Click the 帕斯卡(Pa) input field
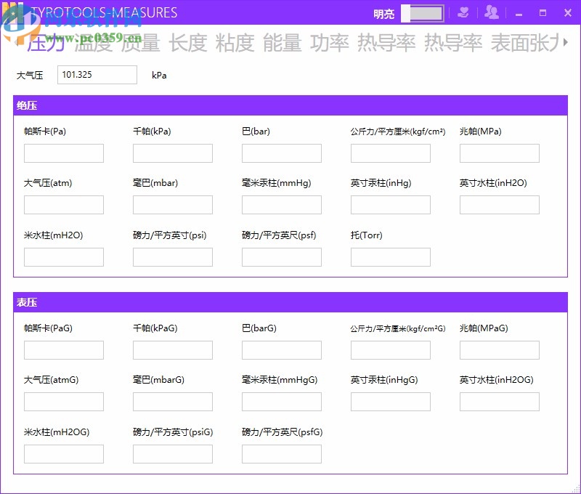 pos(63,153)
